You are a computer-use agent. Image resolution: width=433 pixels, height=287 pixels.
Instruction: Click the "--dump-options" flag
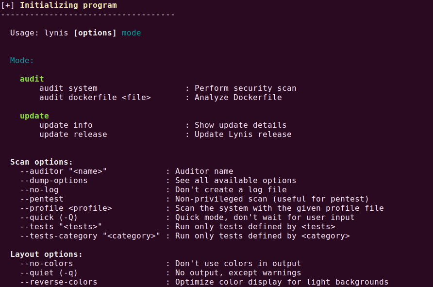click(x=54, y=180)
